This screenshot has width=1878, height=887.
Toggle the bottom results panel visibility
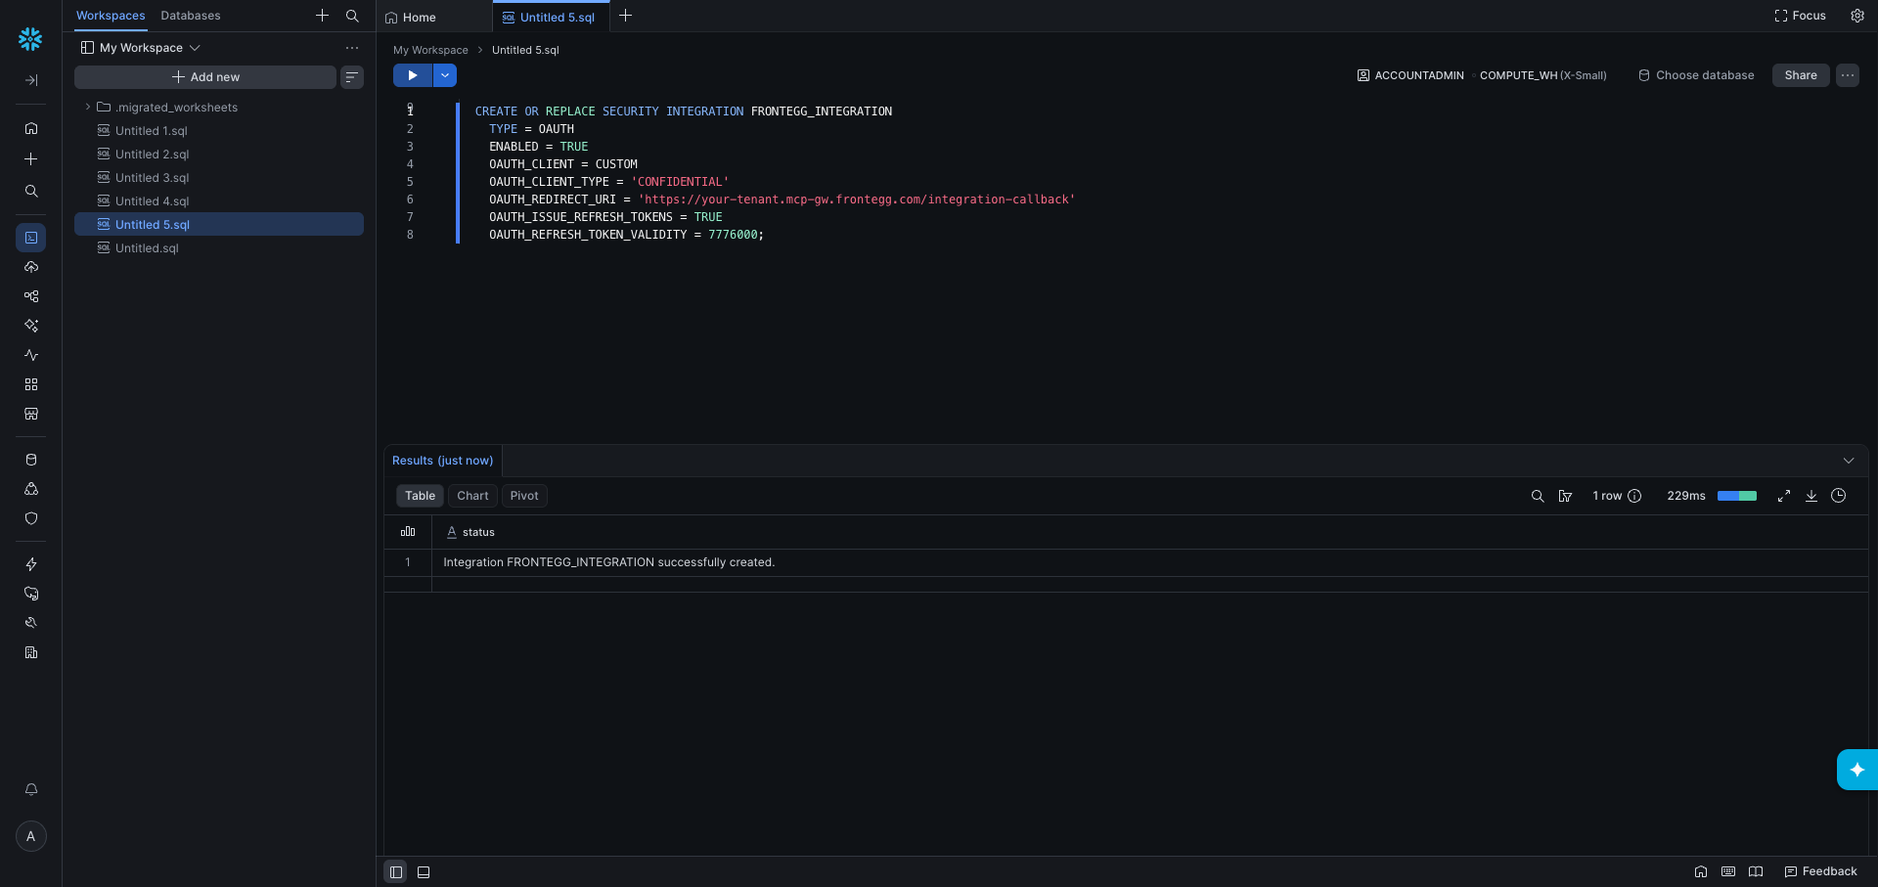coord(424,872)
